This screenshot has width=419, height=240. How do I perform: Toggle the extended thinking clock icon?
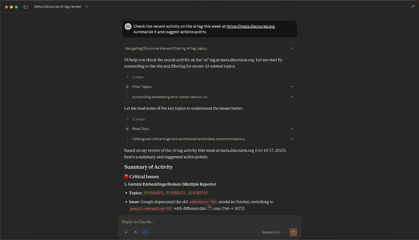coord(145,232)
